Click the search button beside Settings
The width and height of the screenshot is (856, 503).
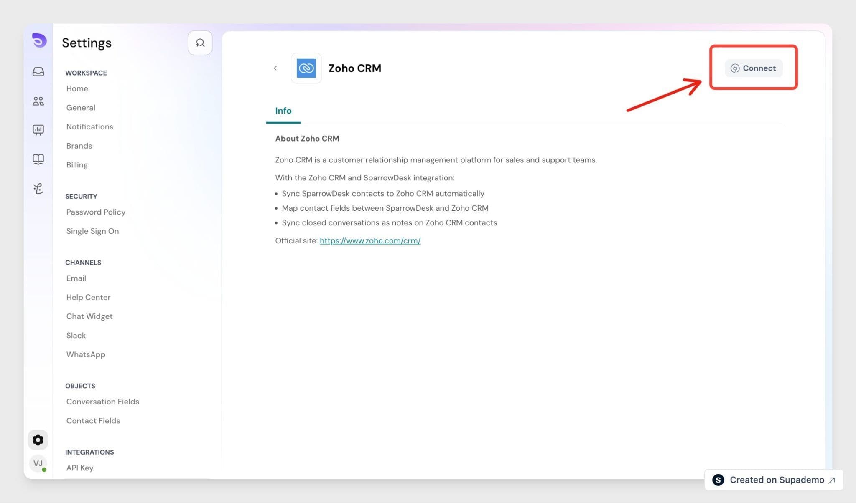coord(200,43)
